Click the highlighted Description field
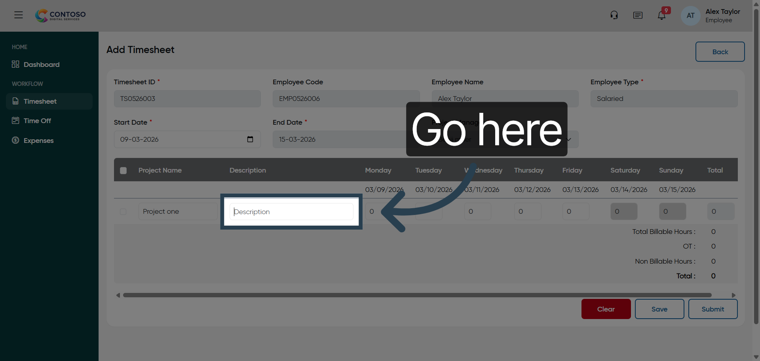This screenshot has width=760, height=361. 291,211
